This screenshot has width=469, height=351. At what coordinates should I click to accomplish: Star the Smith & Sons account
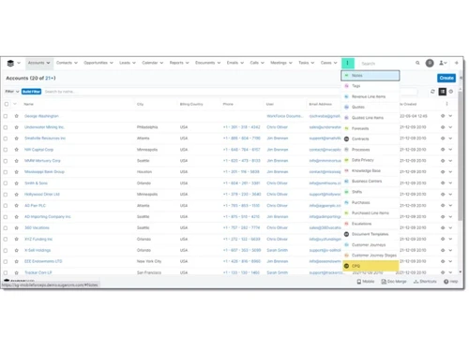17,183
